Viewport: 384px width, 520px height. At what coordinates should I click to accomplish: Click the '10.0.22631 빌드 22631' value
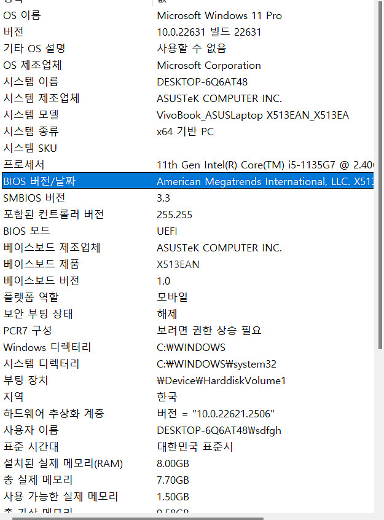coord(209,32)
